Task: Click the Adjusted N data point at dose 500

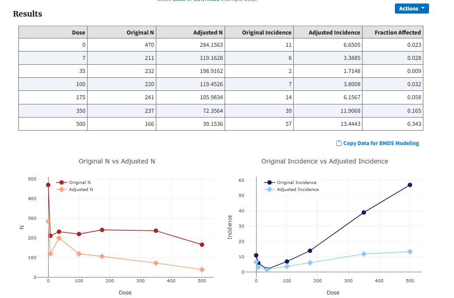Action: 202,270
